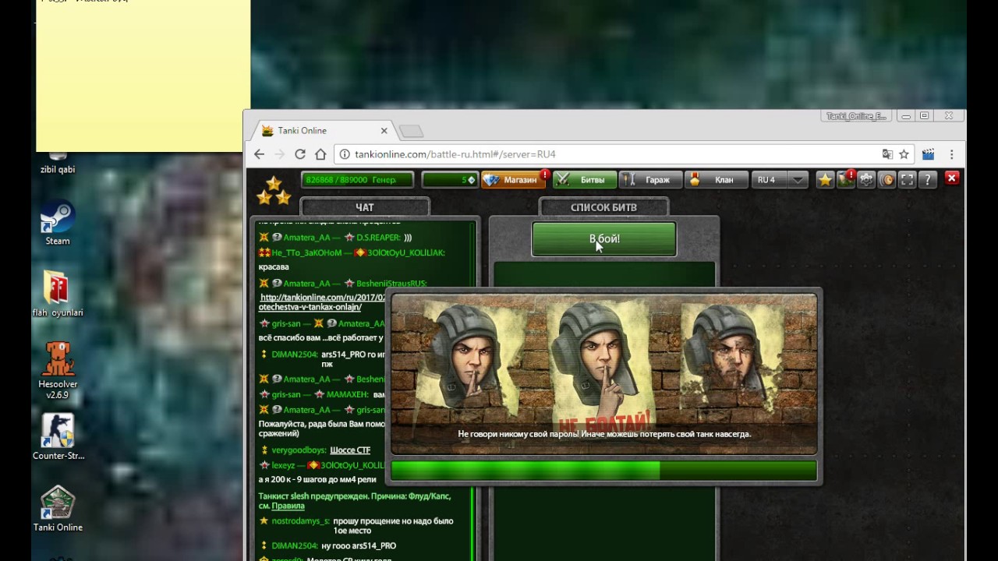Reload the Tanki Online page
This screenshot has height=561, width=998.
[299, 154]
